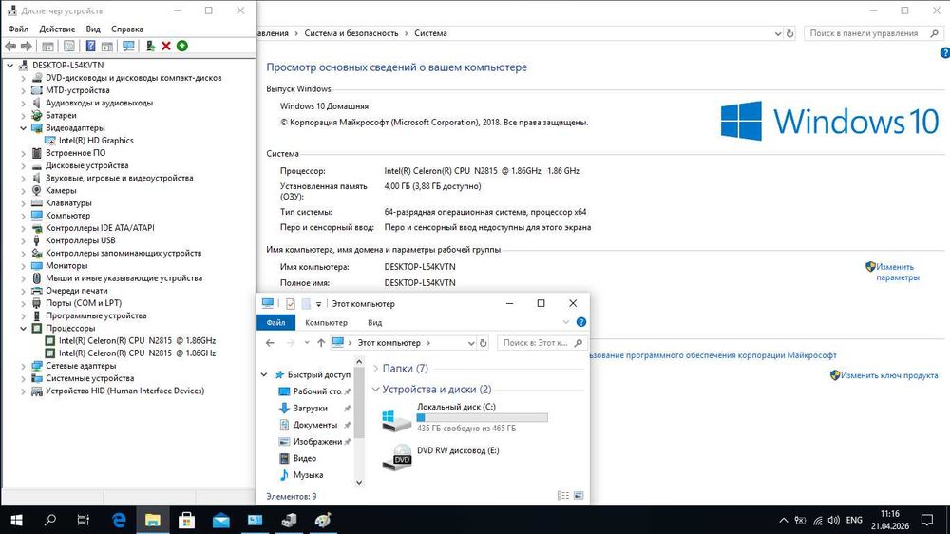950x534 pixels.
Task: Click Изменить ключ продукта link
Action: 889,375
